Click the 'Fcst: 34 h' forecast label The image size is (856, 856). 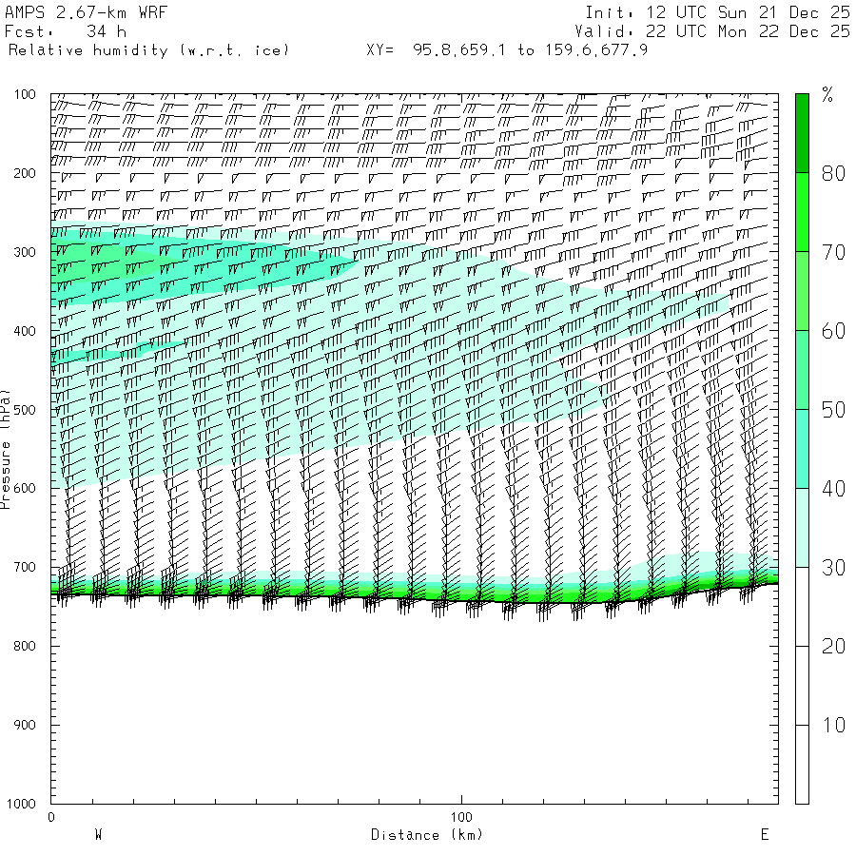66,31
